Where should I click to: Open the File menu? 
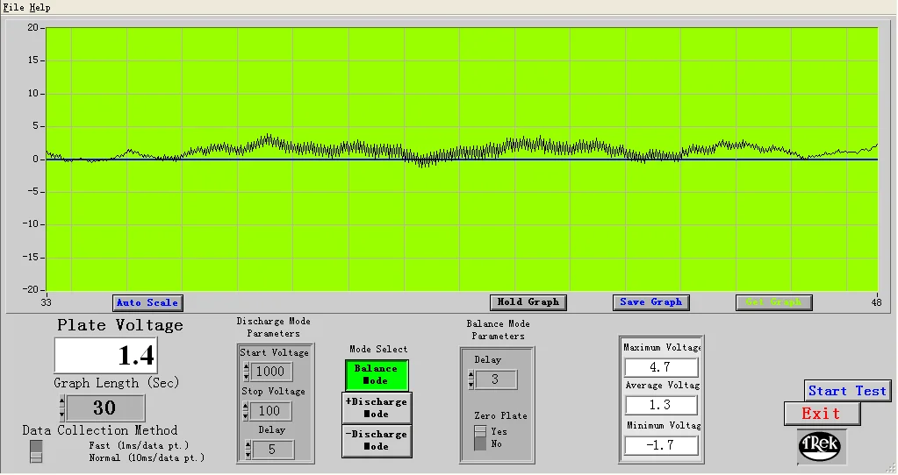pos(13,7)
